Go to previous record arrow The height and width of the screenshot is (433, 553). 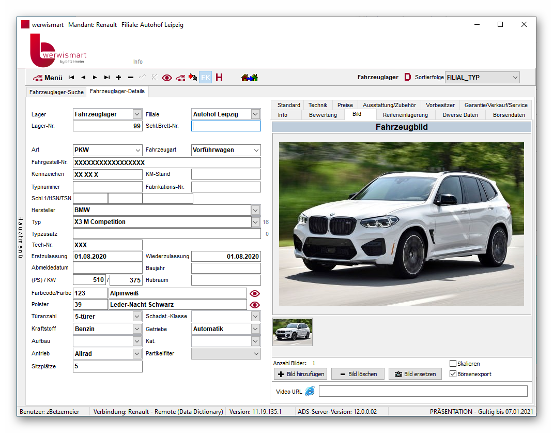click(83, 77)
